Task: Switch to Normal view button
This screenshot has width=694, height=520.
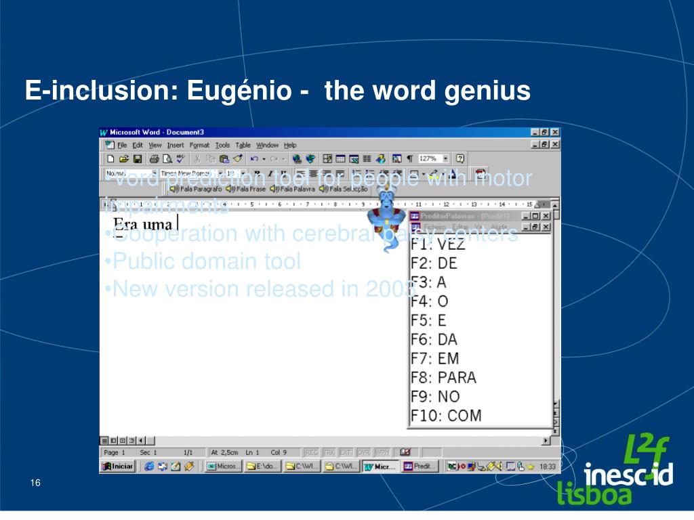Action: (x=104, y=440)
